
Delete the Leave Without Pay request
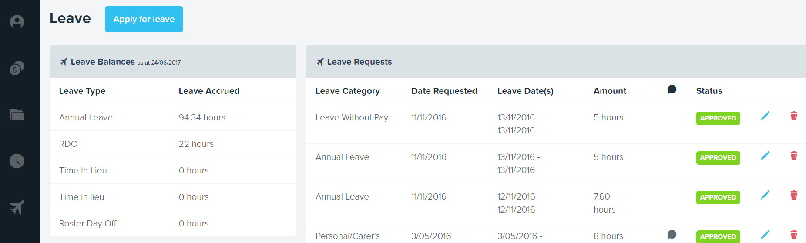point(794,116)
